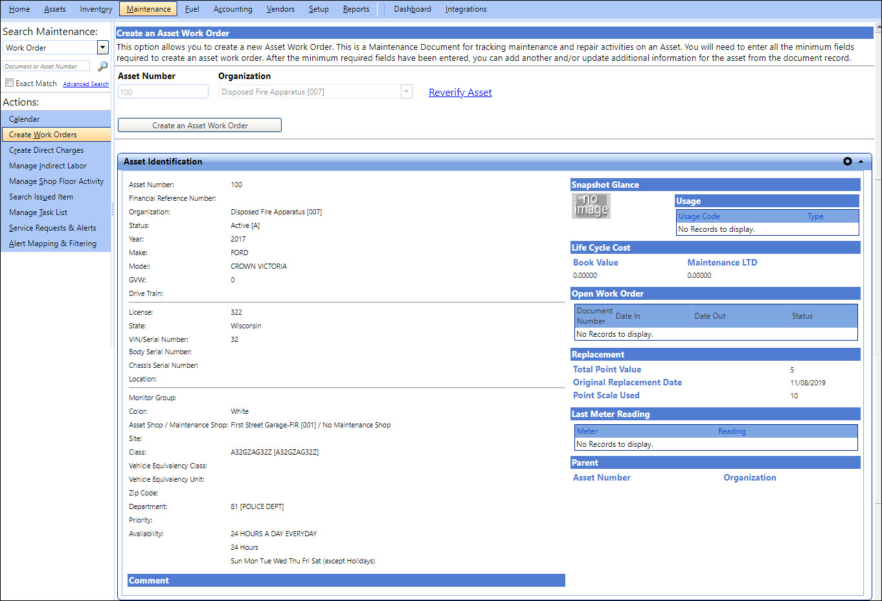Open the Work Order search type dropdown
The width and height of the screenshot is (882, 601).
[102, 47]
